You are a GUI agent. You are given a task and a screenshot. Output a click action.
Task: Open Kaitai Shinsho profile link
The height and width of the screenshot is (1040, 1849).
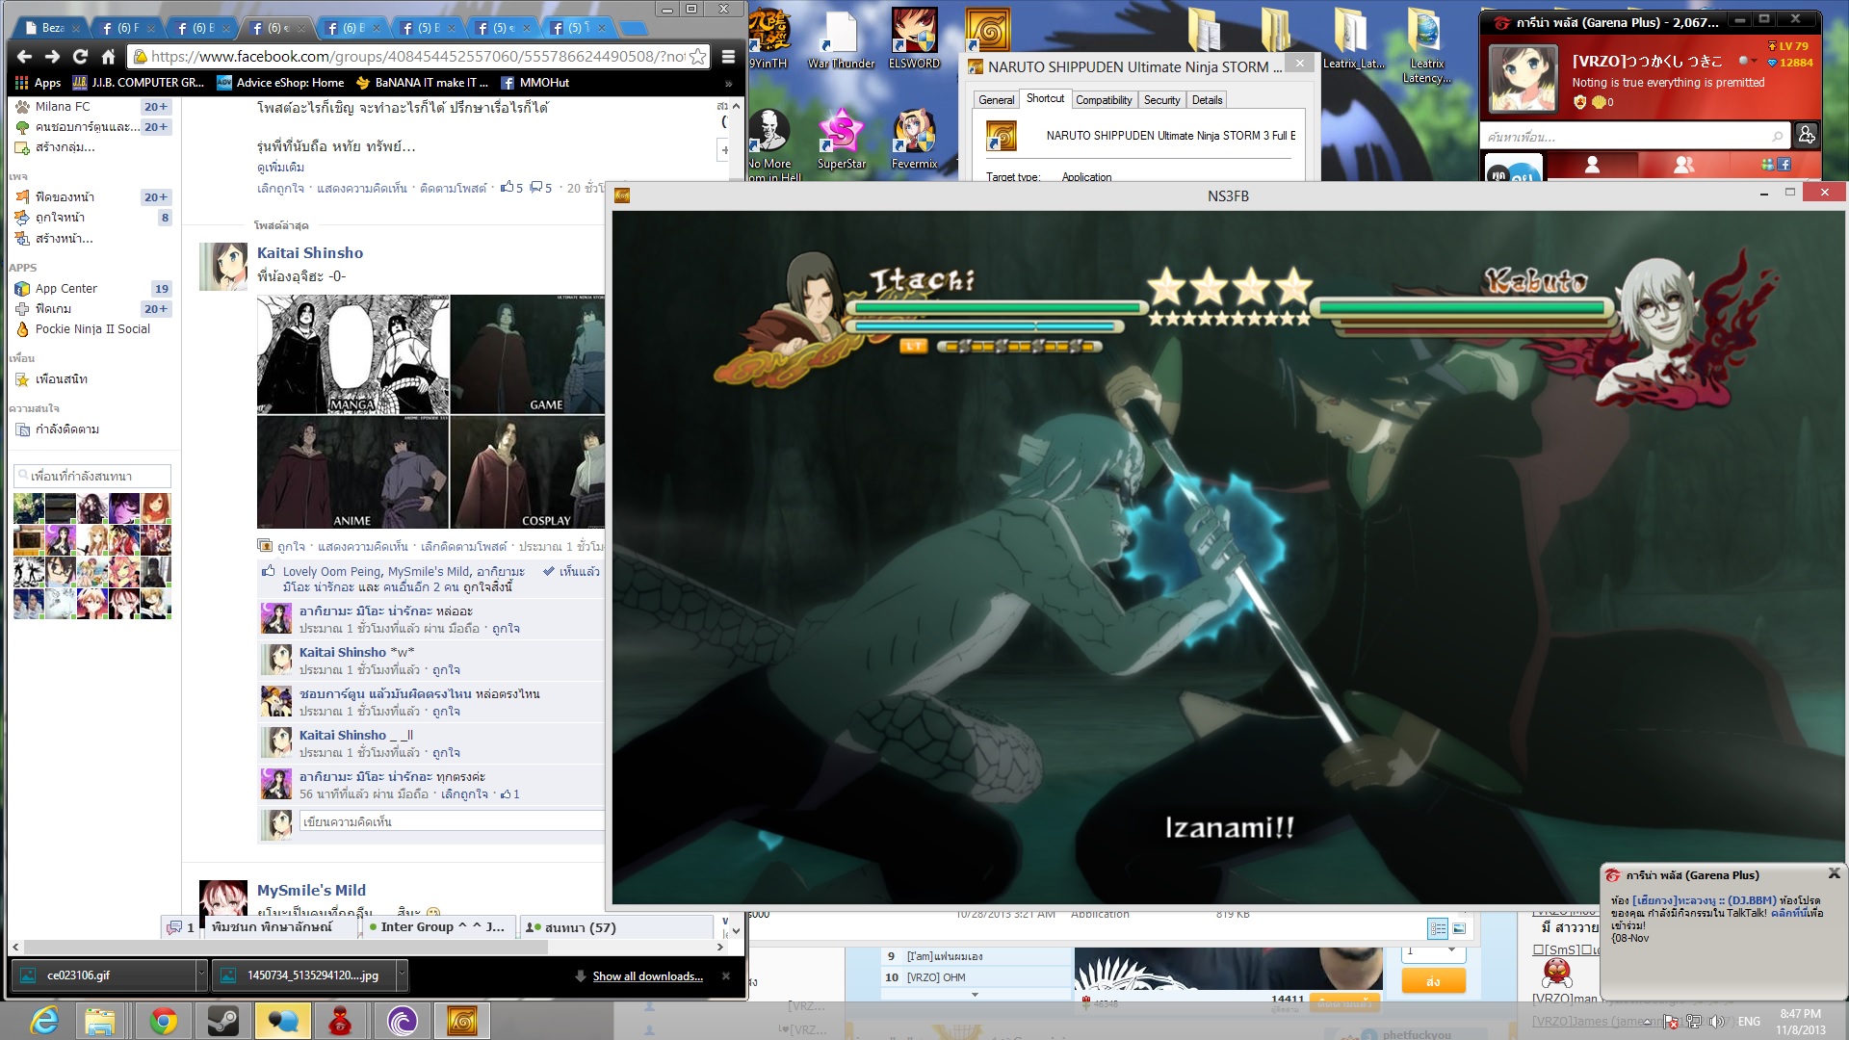coord(310,252)
